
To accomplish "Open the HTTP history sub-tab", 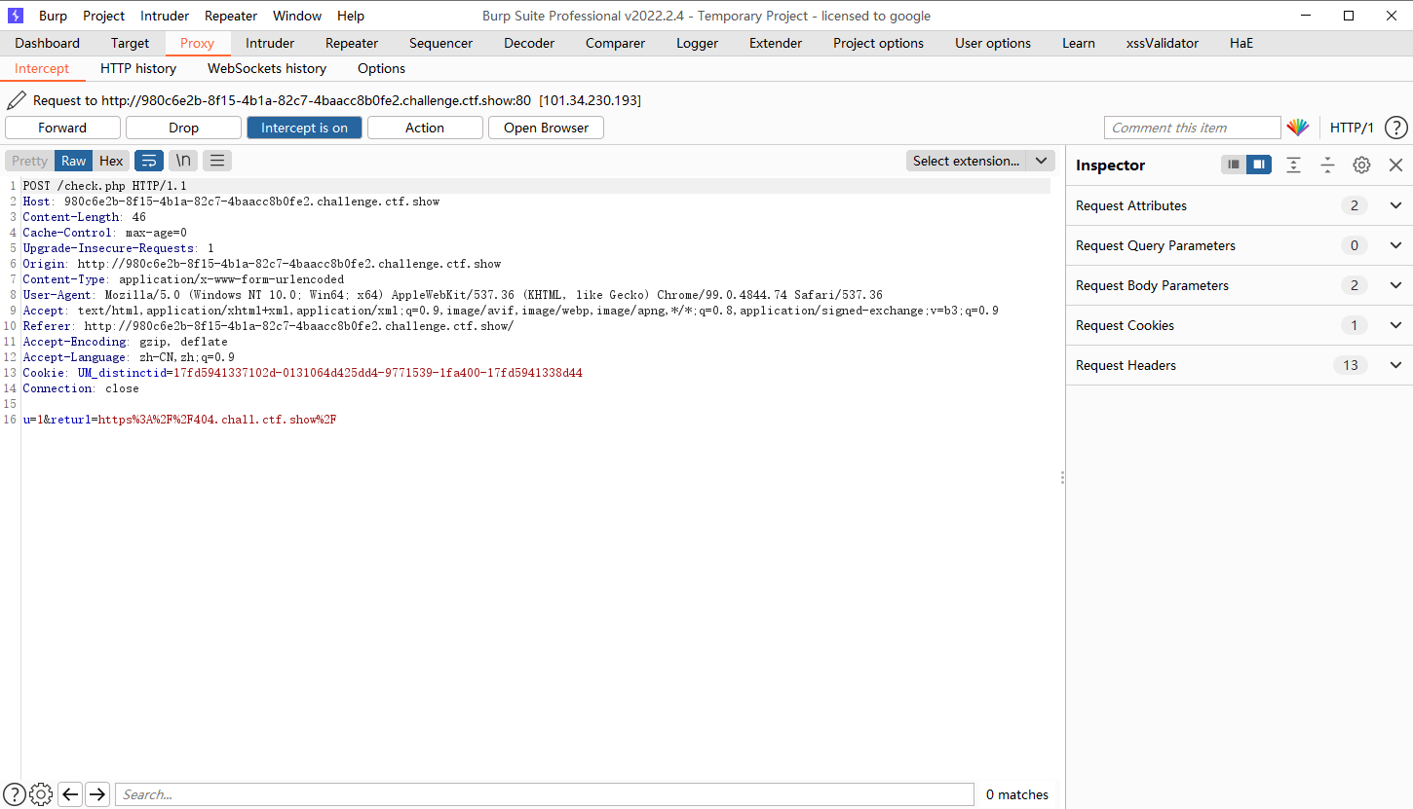I will point(138,68).
